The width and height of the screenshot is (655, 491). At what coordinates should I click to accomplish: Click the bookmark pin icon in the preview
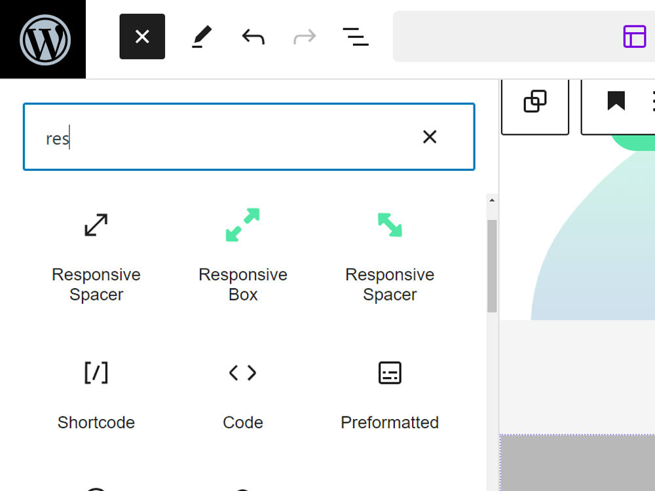tap(616, 101)
